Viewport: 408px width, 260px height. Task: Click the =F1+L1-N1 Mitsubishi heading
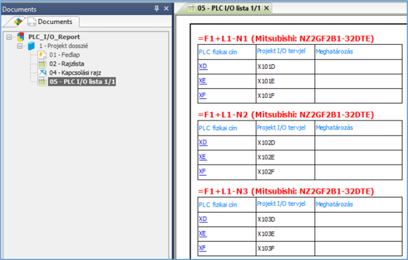tap(286, 38)
